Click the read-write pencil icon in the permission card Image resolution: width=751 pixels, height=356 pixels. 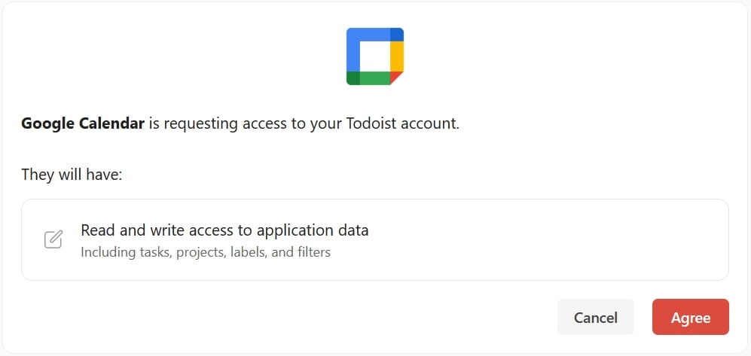(53, 239)
